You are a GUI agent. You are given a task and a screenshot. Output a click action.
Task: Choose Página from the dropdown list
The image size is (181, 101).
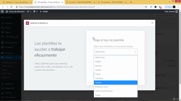coord(116,62)
